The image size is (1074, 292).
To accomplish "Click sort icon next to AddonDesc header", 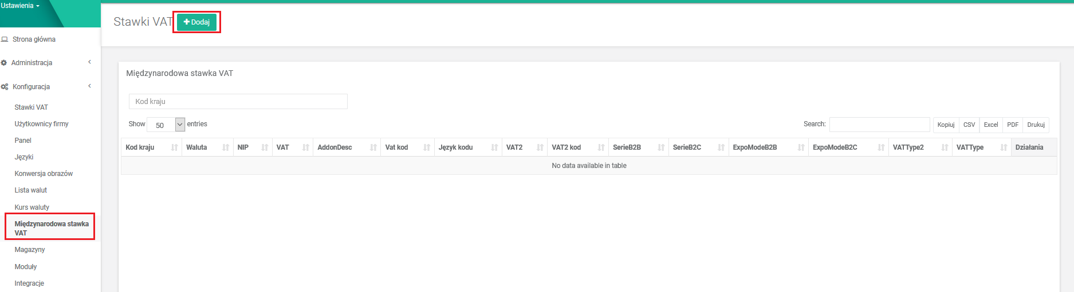I will (x=373, y=147).
